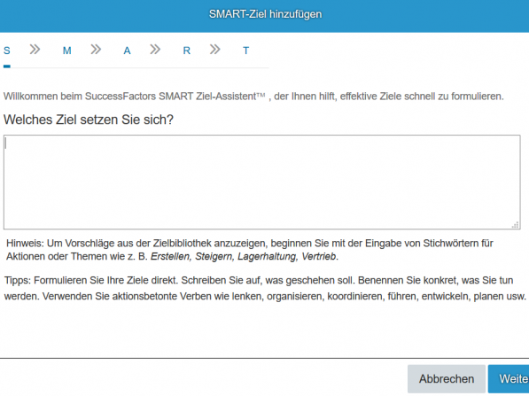
Task: Click the double-chevron arrow between S and M
Action: [x=35, y=50]
